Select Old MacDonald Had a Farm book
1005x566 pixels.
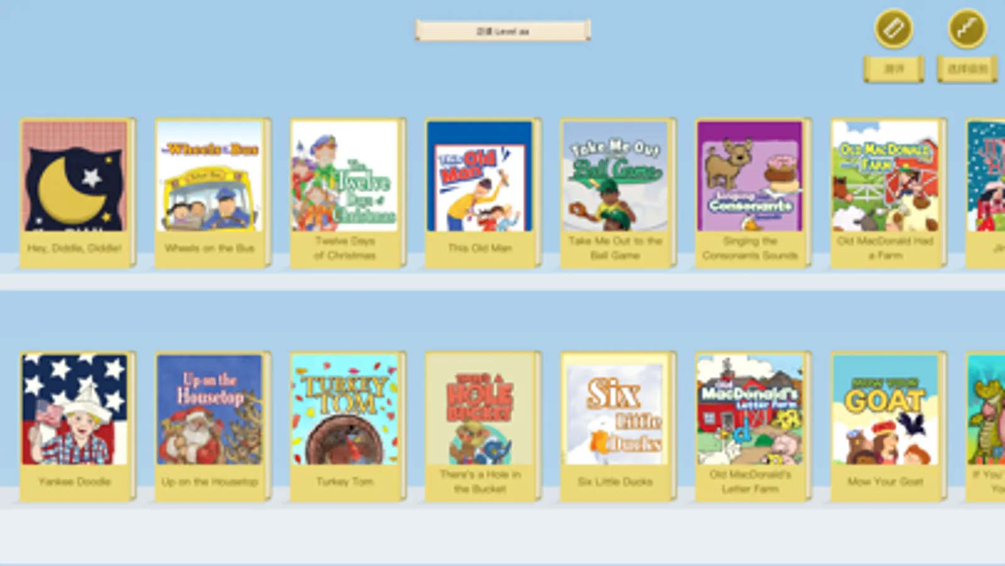pyautogui.click(x=889, y=193)
